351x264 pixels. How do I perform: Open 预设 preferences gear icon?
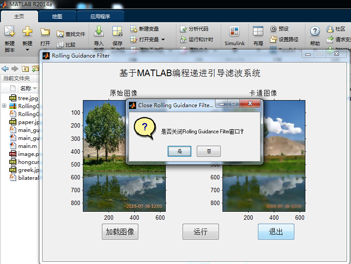tap(273, 29)
